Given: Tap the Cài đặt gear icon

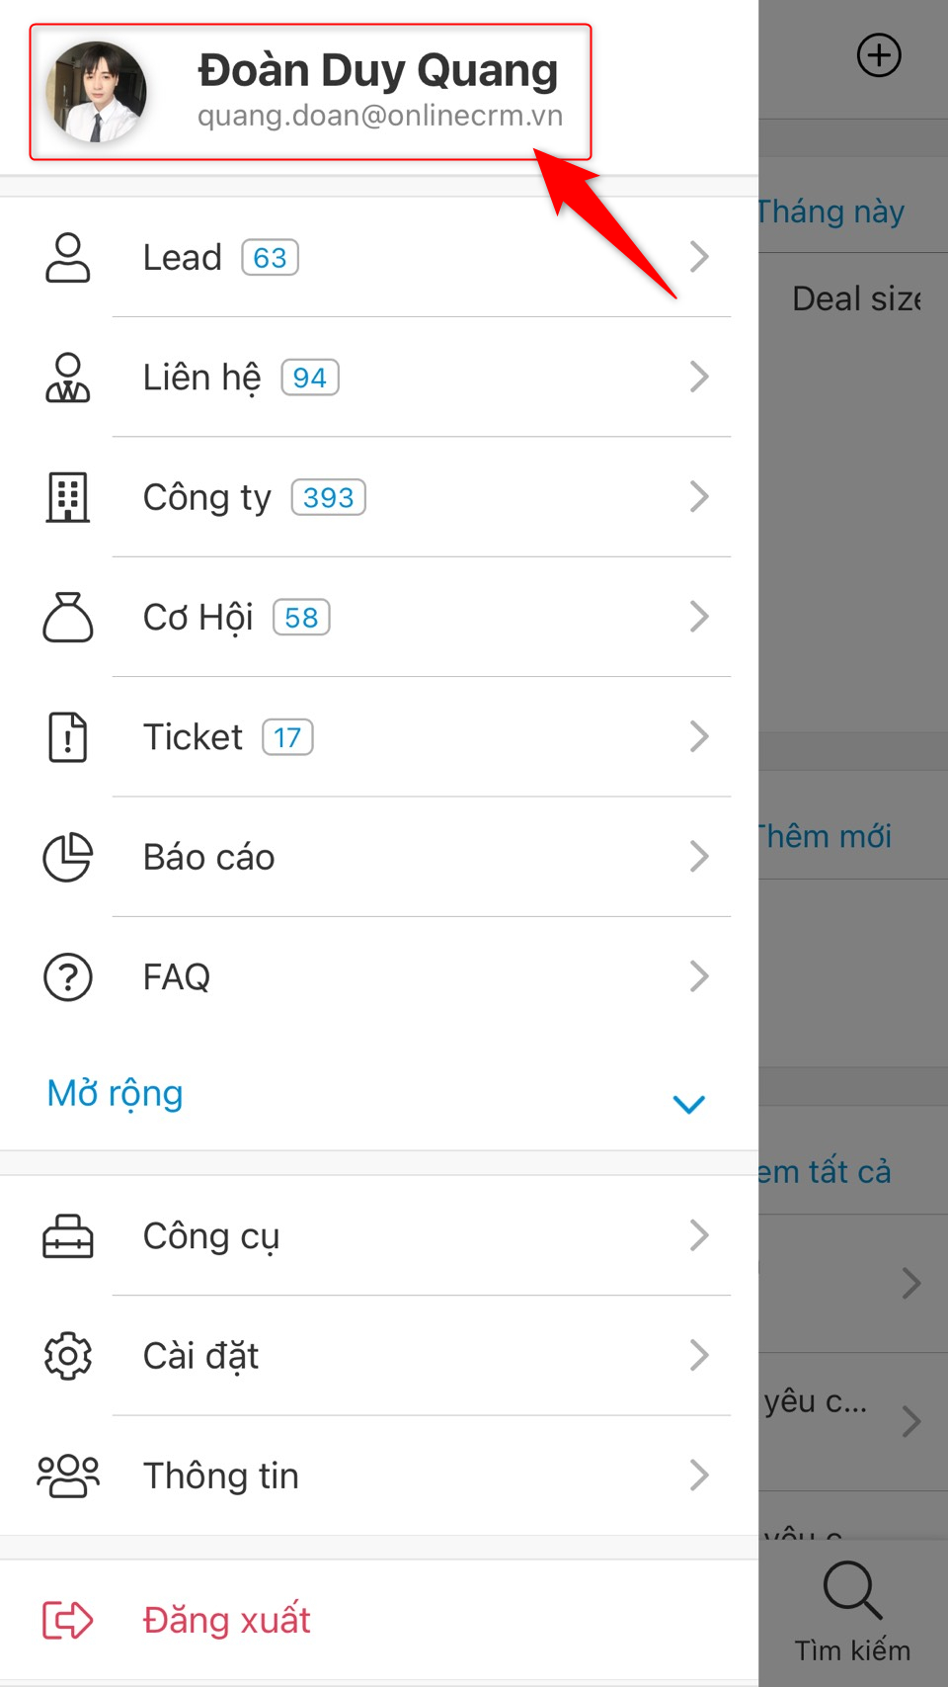Looking at the screenshot, I should (67, 1356).
